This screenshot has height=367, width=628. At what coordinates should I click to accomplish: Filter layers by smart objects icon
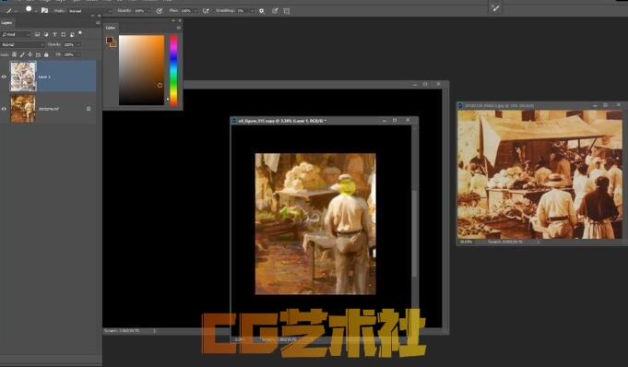(x=72, y=34)
